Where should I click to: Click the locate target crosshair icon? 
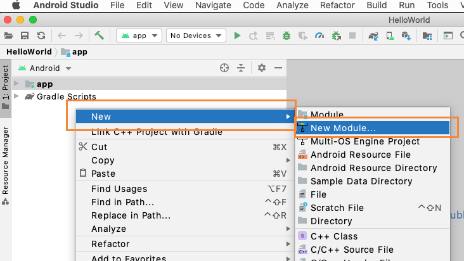(224, 68)
